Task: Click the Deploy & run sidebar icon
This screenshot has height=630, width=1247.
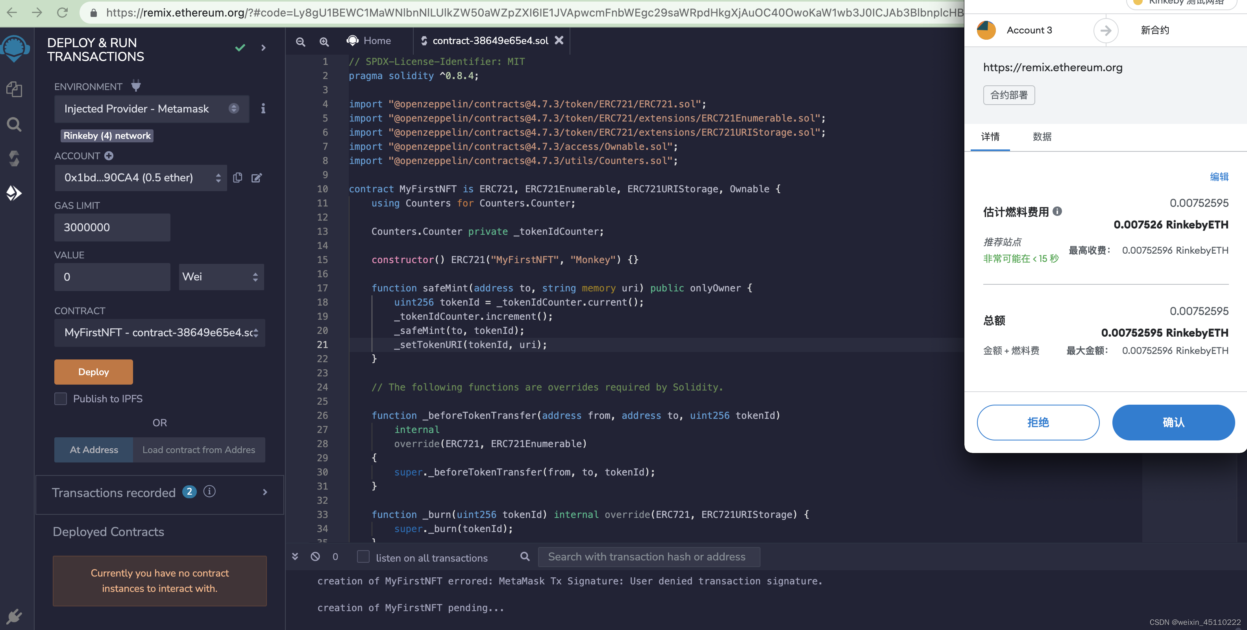Action: pos(14,193)
